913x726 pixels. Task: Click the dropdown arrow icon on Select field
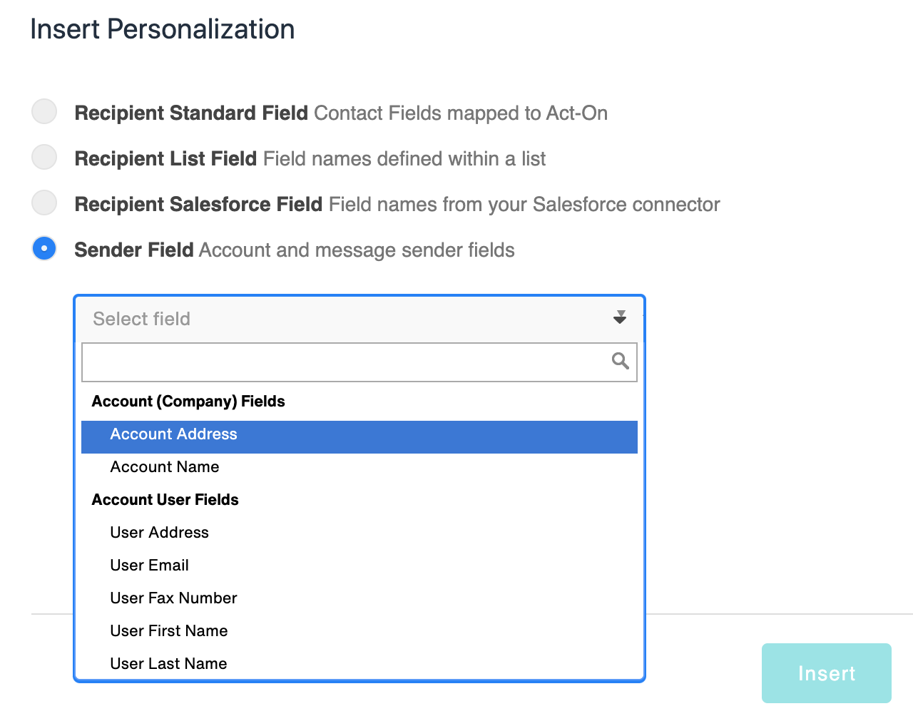pos(620,318)
